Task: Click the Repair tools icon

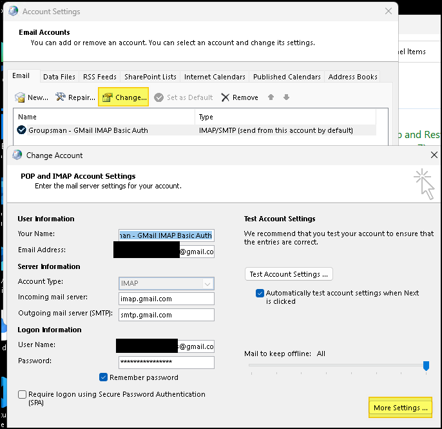Action: [x=61, y=97]
